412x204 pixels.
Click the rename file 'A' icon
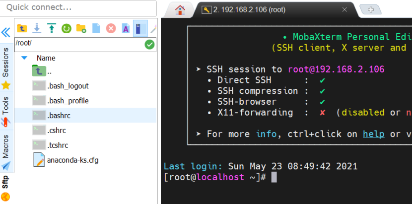coord(126,28)
